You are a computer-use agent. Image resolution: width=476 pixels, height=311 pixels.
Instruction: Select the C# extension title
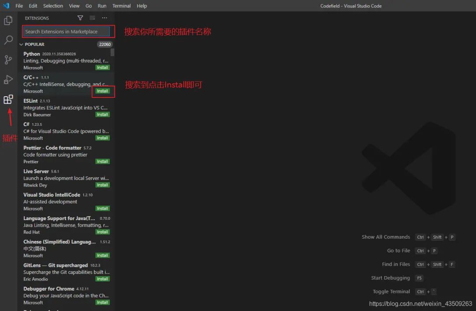(26, 124)
